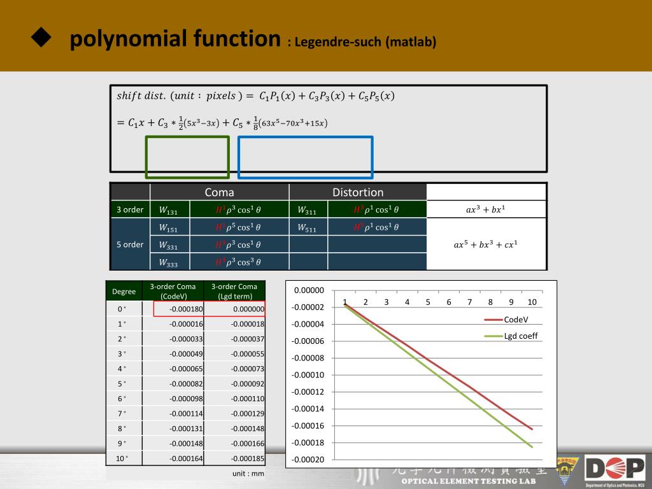The image size is (652, 489).
Task: Click the W511 distortion cell
Action: (307, 227)
